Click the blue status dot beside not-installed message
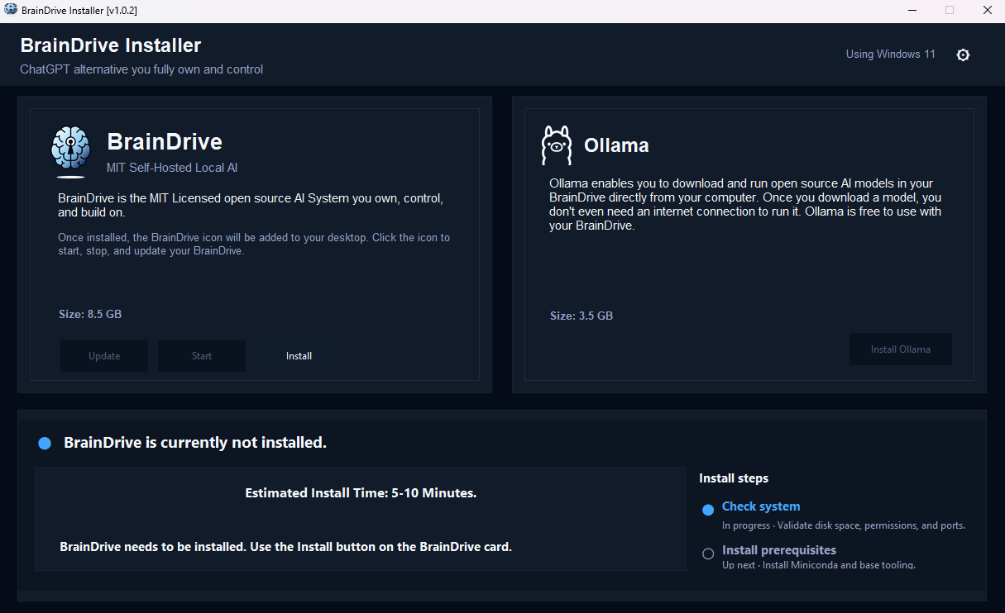This screenshot has width=1005, height=613. [45, 444]
